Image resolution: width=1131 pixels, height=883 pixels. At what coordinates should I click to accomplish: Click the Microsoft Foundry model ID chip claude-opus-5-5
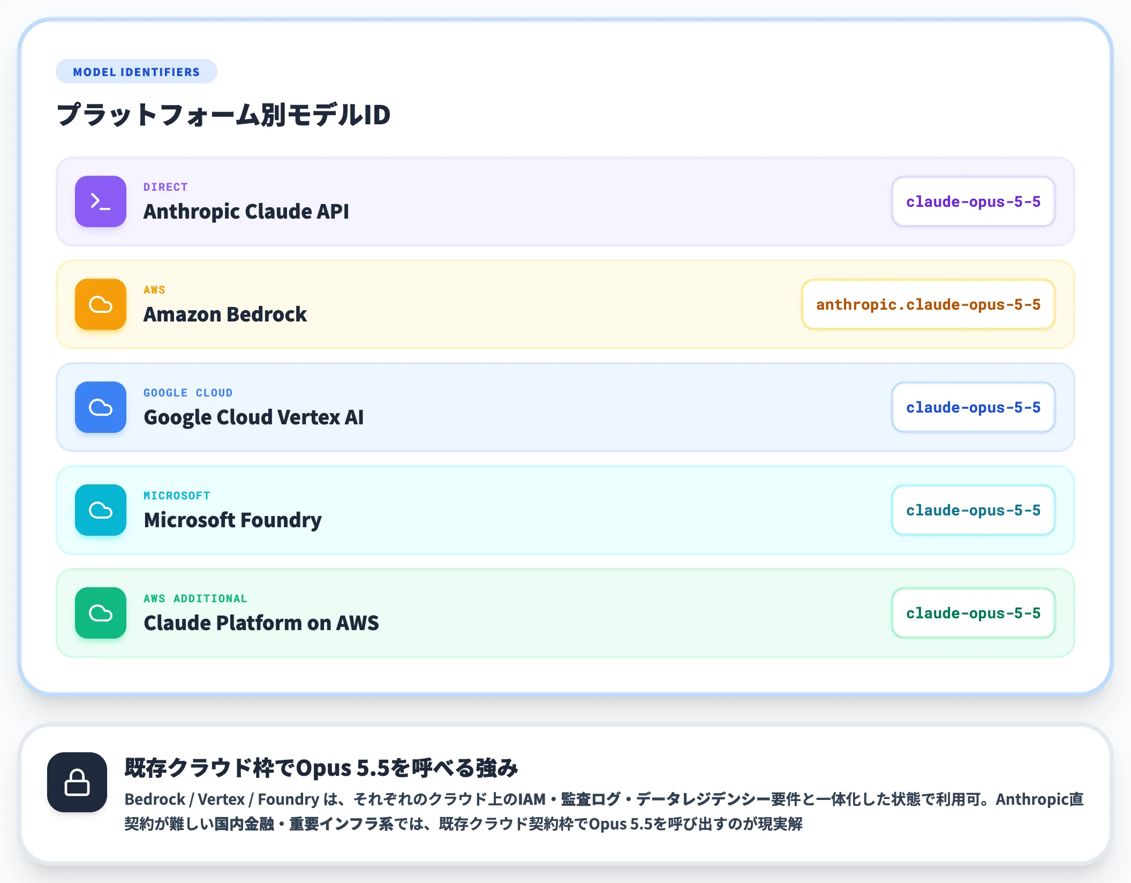tap(973, 510)
